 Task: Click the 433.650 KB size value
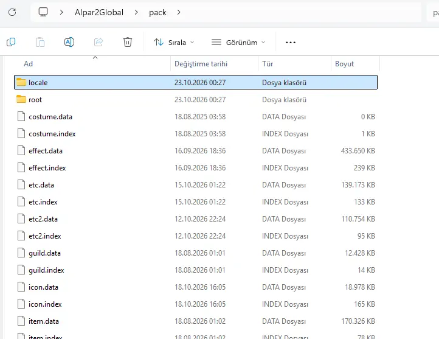point(358,151)
